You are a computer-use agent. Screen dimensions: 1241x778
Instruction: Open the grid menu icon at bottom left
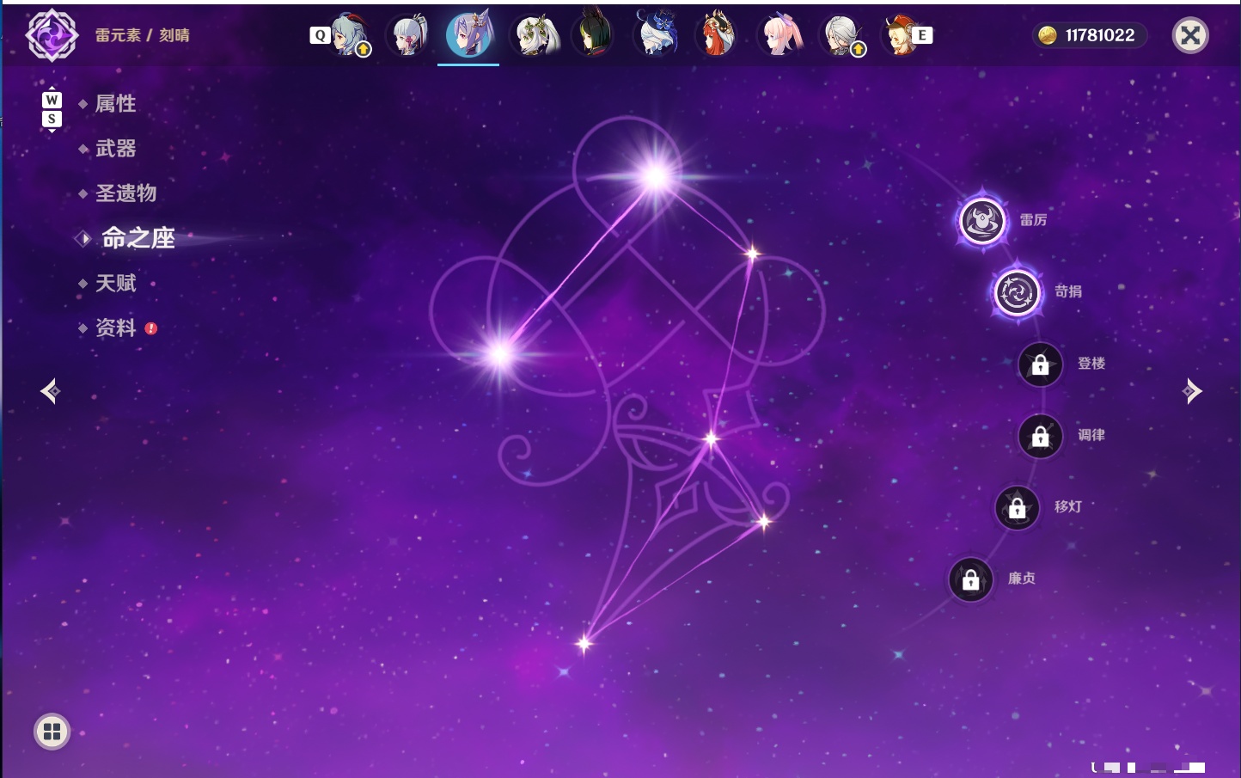[x=52, y=732]
